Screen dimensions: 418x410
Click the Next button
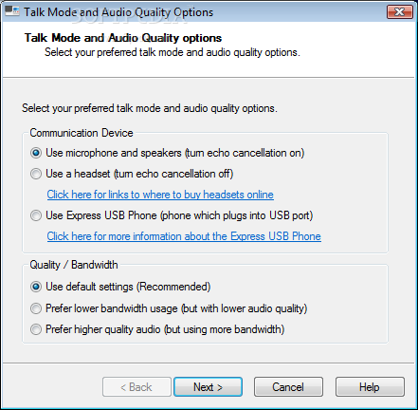point(208,387)
